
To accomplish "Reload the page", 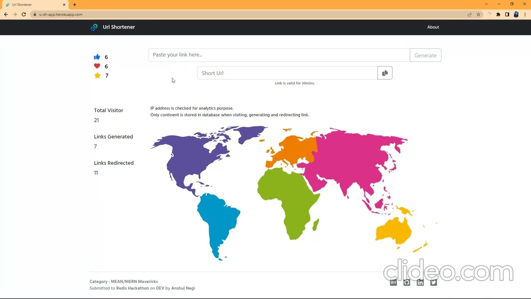I will click(24, 15).
